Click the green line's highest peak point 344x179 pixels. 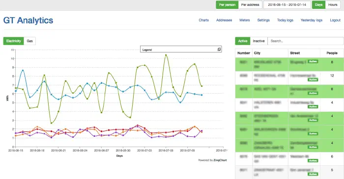pyautogui.click(x=166, y=55)
